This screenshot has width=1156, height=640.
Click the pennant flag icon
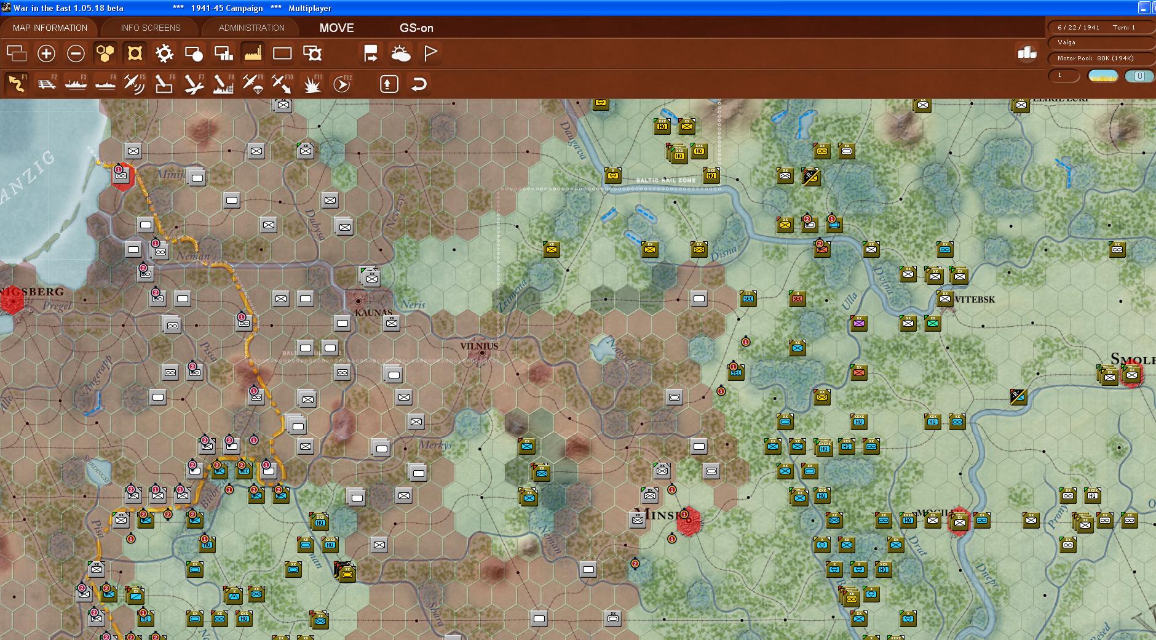(x=430, y=54)
